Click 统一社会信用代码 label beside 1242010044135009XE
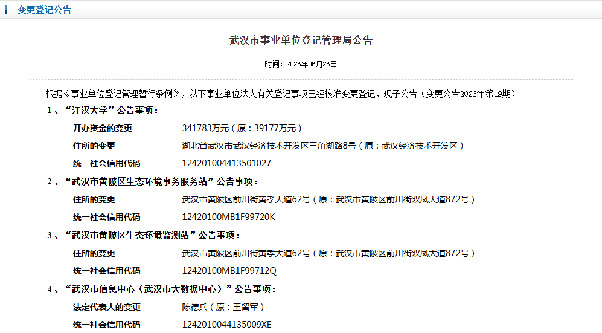 click(x=107, y=325)
